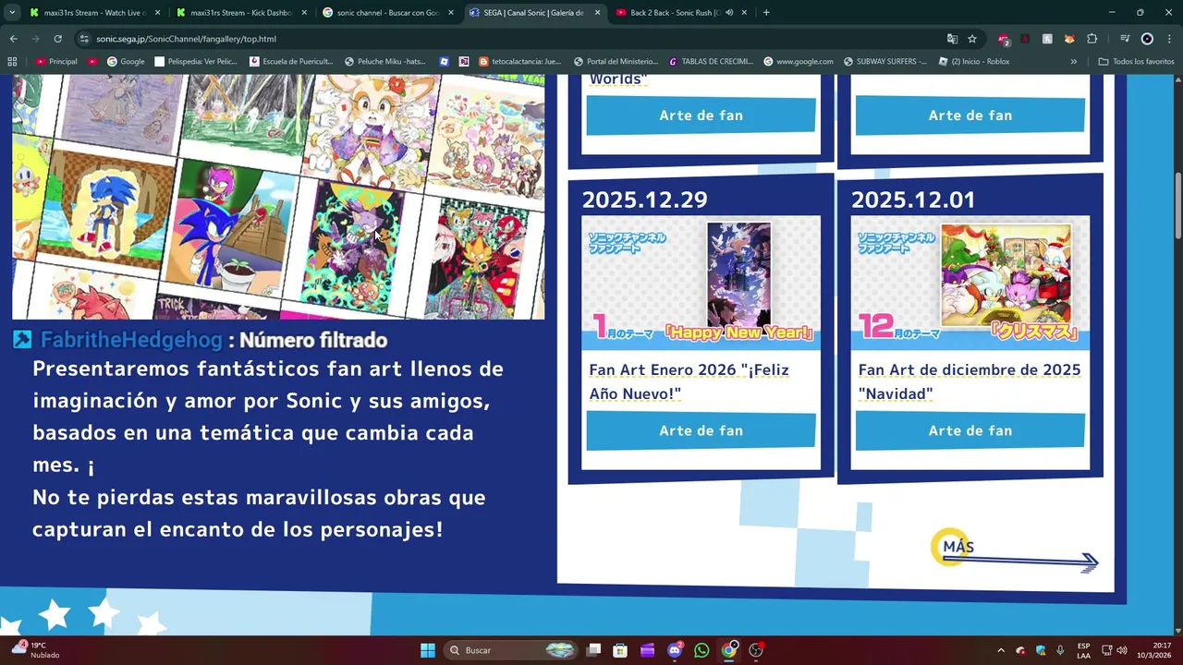1183x665 pixels.
Task: Open the Escuela de Puericult bookmark
Action: click(x=291, y=61)
